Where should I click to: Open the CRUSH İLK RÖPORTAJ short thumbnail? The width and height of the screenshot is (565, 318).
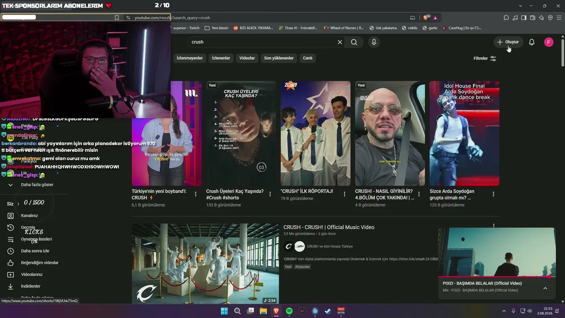(316, 133)
